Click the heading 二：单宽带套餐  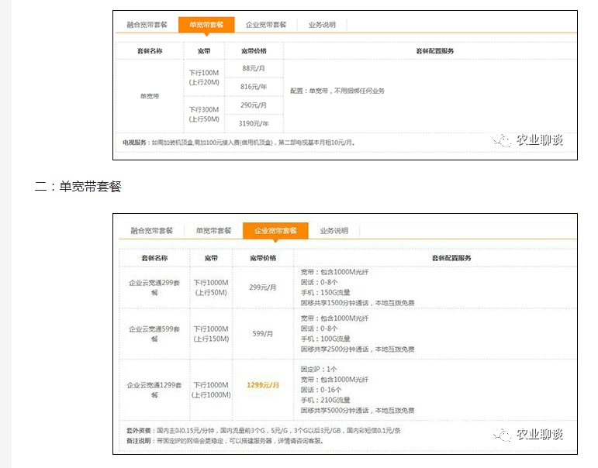point(78,187)
